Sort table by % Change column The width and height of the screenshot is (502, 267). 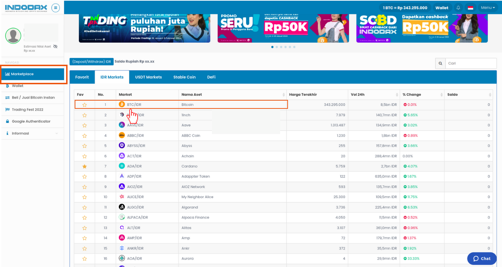422,95
